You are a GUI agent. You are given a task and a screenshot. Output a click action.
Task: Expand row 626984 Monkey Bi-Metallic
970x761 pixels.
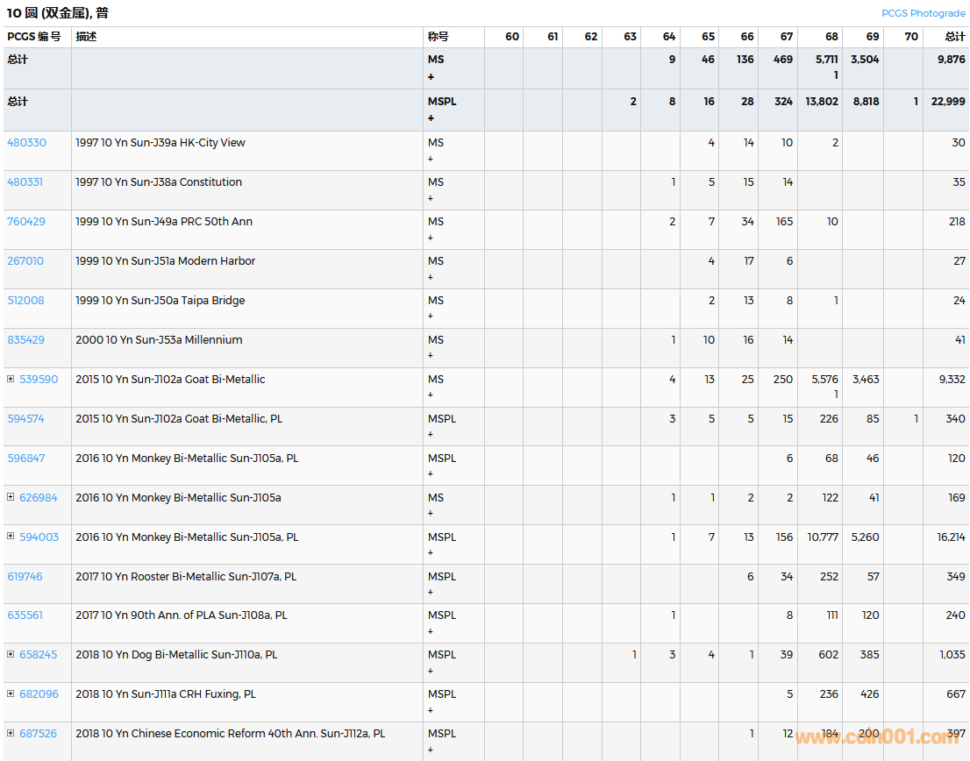[x=11, y=498]
